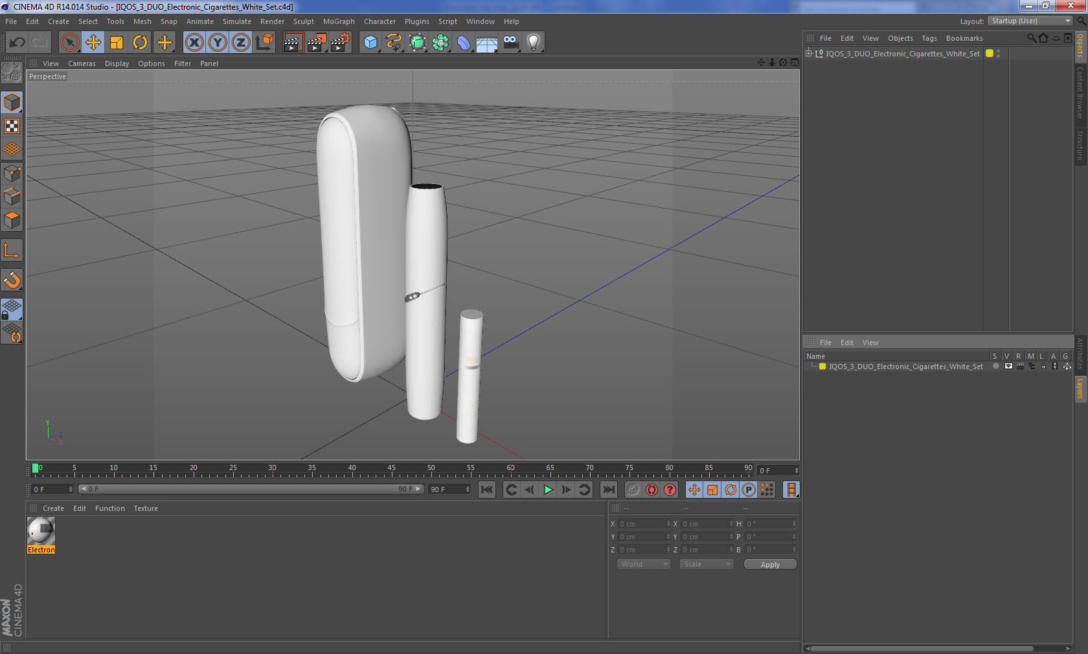Image resolution: width=1088 pixels, height=654 pixels.
Task: Toggle viewport visibility of IQOS layer
Action: point(1008,366)
